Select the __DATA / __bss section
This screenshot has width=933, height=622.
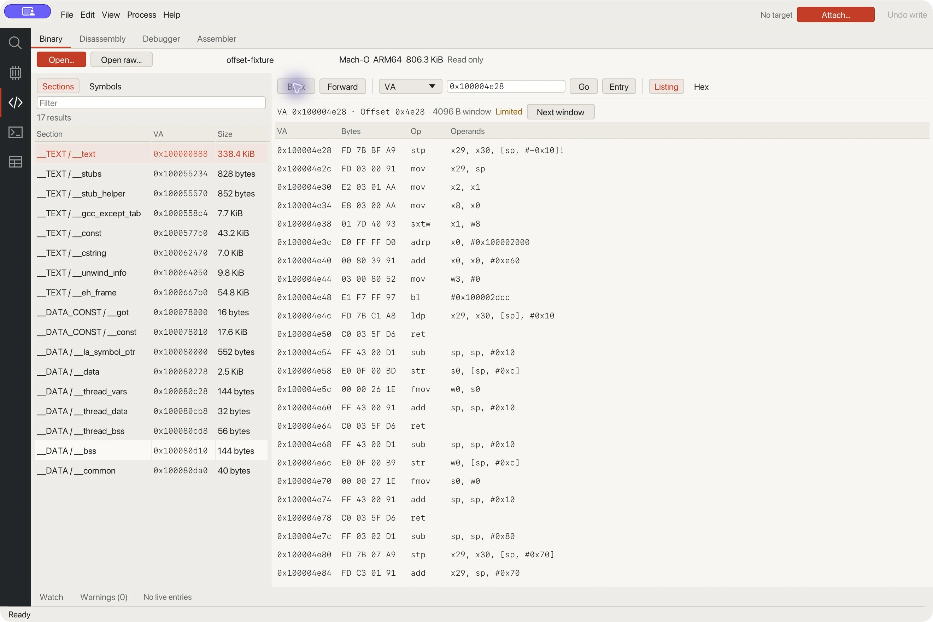click(151, 451)
